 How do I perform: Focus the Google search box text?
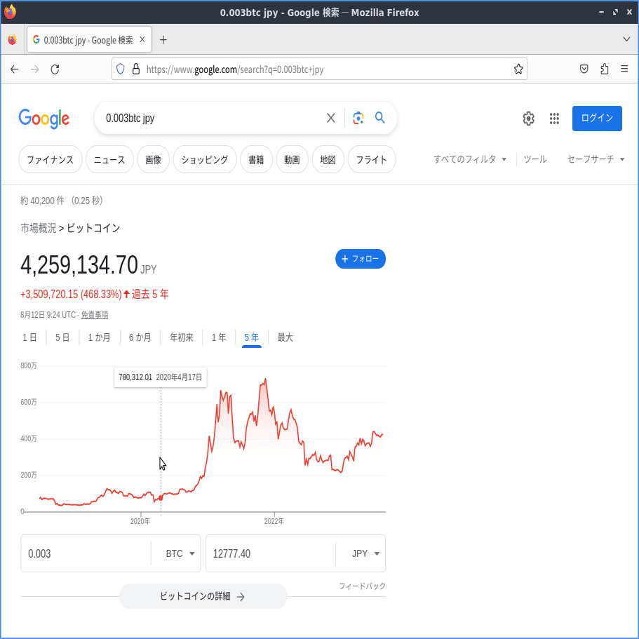click(x=212, y=118)
